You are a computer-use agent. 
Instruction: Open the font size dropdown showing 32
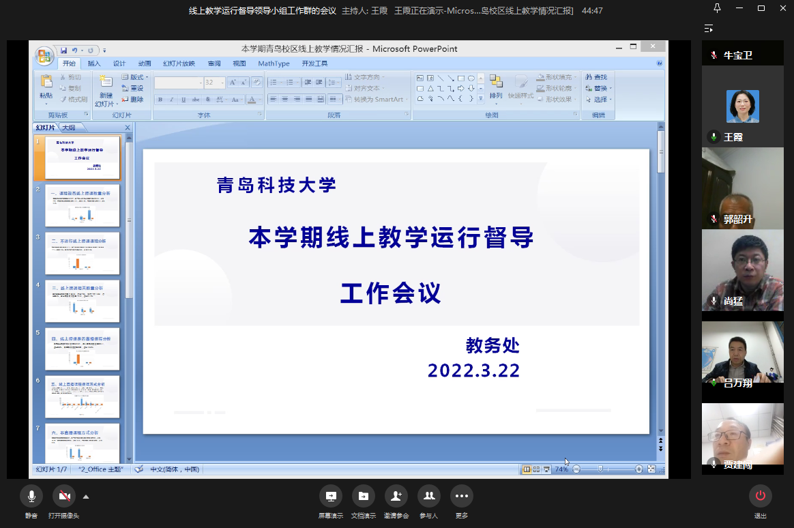coord(221,83)
